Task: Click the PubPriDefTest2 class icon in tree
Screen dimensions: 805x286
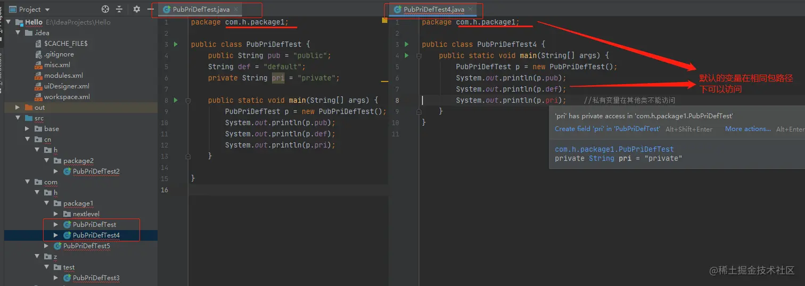Action: click(67, 171)
